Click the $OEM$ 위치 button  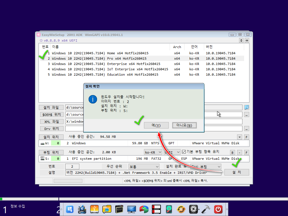(x=52, y=114)
